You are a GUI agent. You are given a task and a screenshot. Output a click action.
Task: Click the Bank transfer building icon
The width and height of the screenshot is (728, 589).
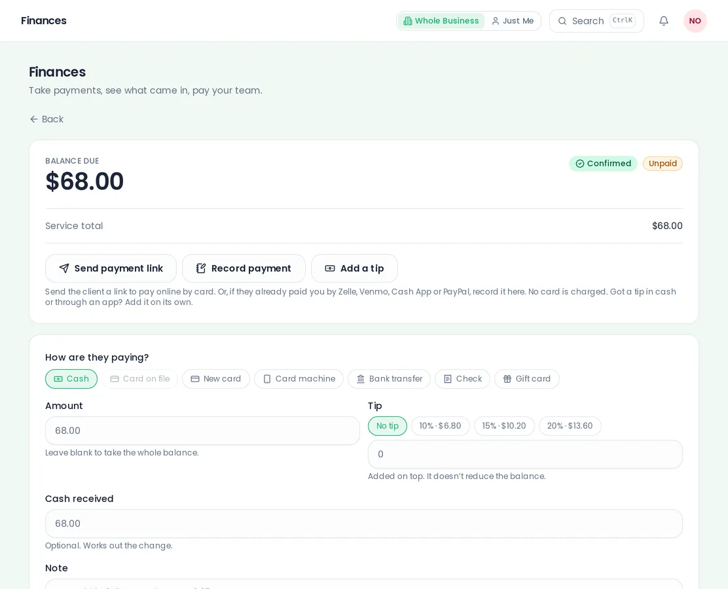tap(360, 379)
